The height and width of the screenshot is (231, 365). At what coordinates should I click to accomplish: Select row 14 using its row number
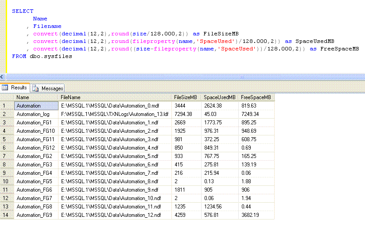(7, 215)
